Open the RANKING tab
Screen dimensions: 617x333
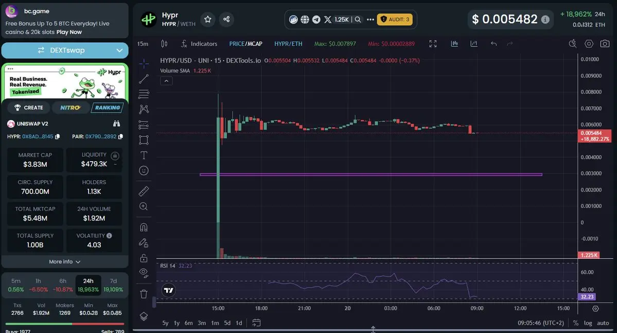click(x=108, y=108)
